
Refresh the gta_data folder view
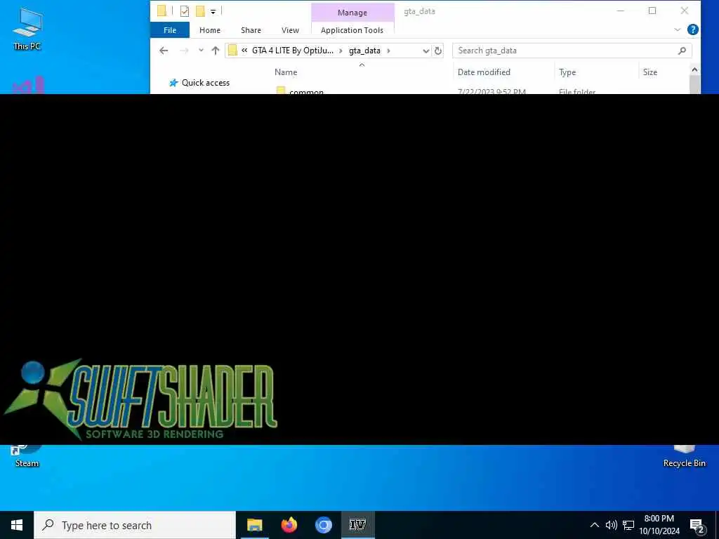pyautogui.click(x=438, y=51)
